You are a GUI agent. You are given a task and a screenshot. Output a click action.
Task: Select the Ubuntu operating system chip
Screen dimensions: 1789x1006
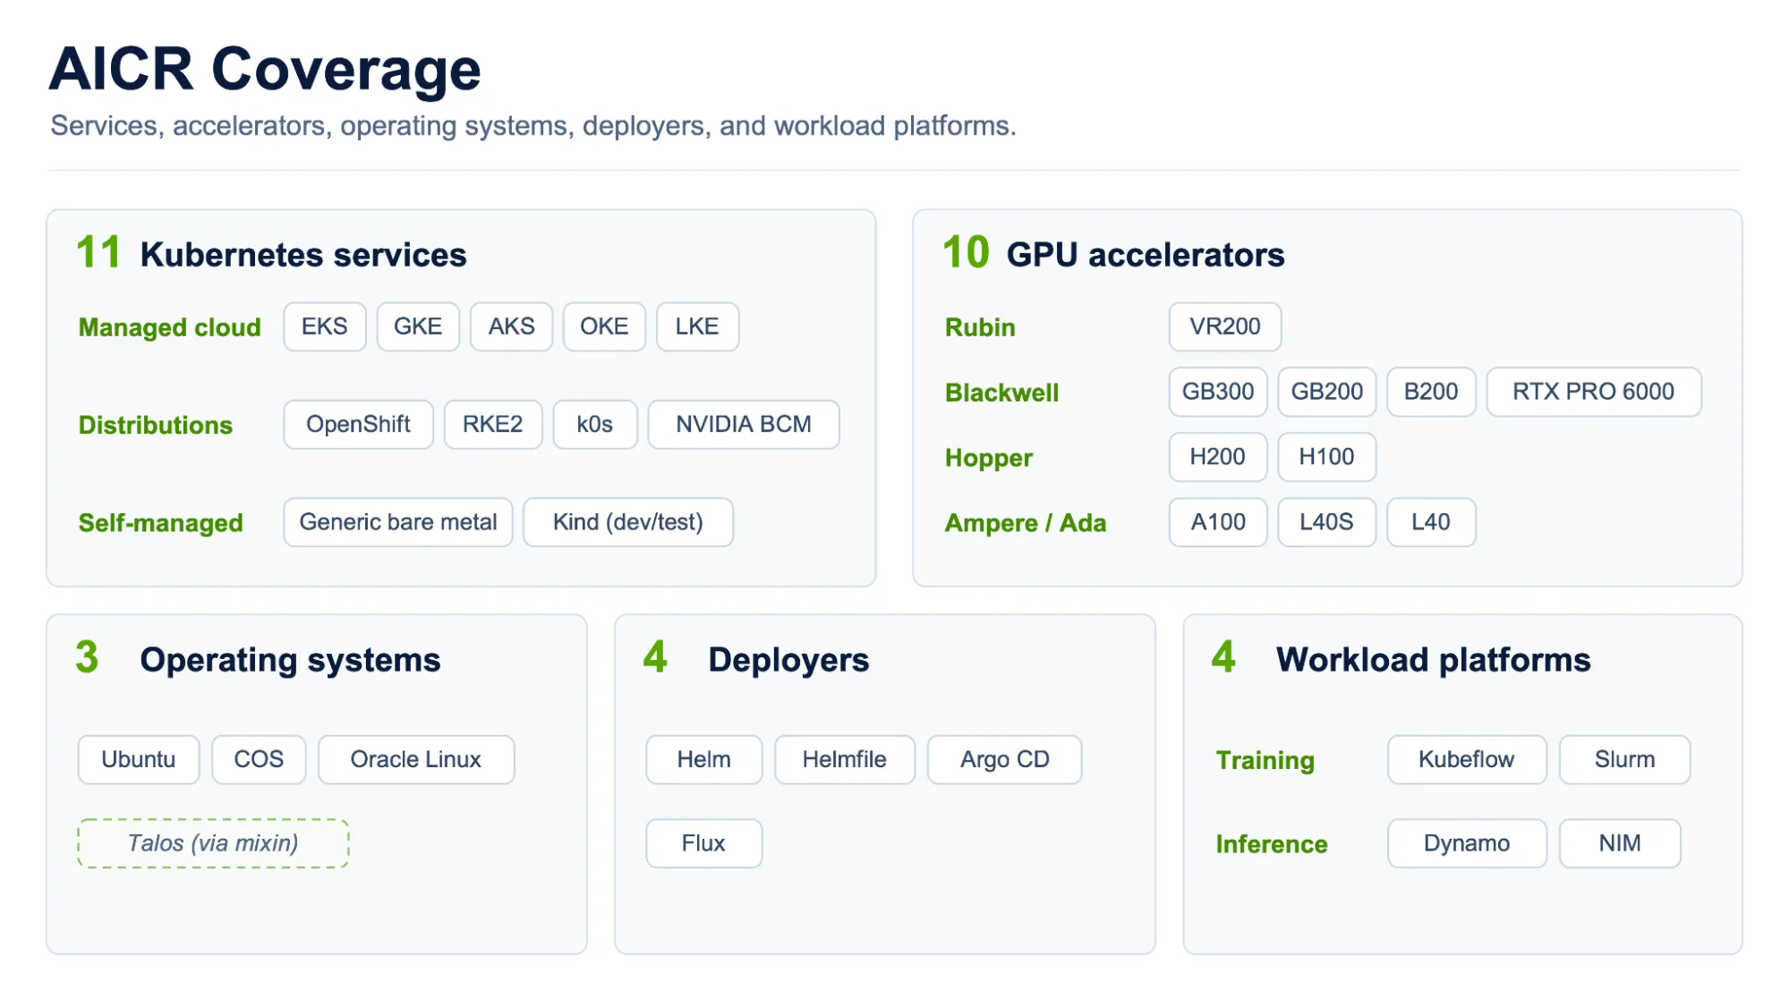(139, 759)
